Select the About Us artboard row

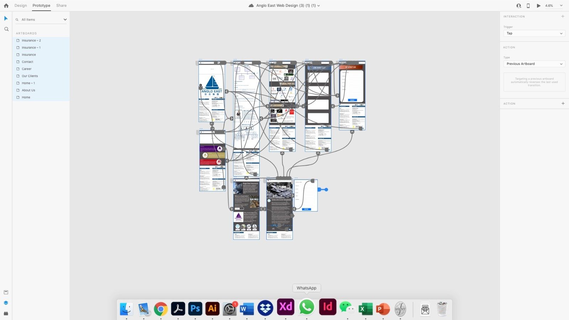[41, 90]
